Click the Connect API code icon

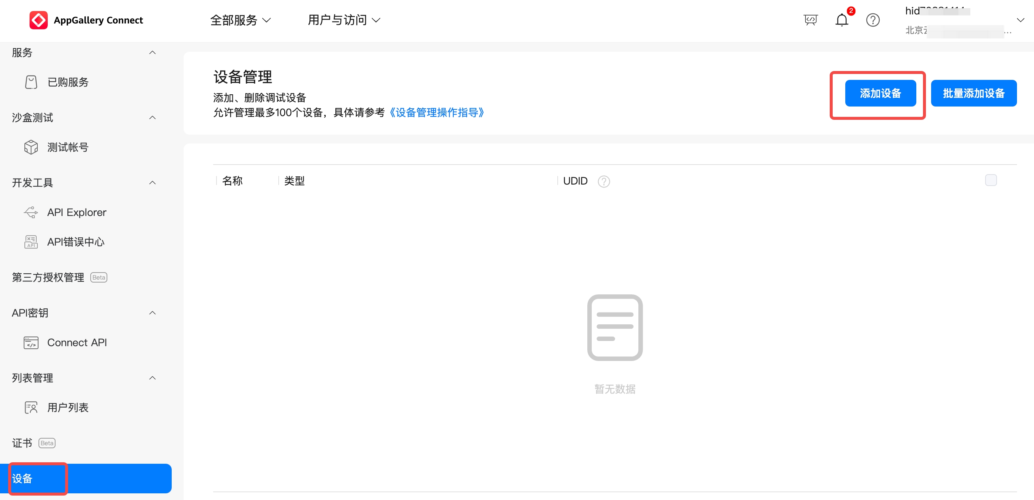pos(31,342)
